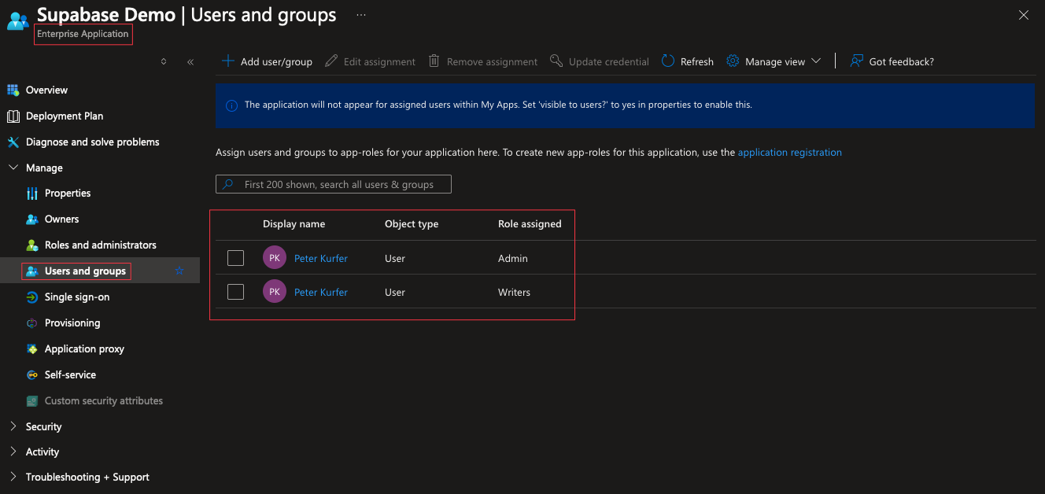The width and height of the screenshot is (1045, 494).
Task: Click the Update credential key icon
Action: point(556,61)
